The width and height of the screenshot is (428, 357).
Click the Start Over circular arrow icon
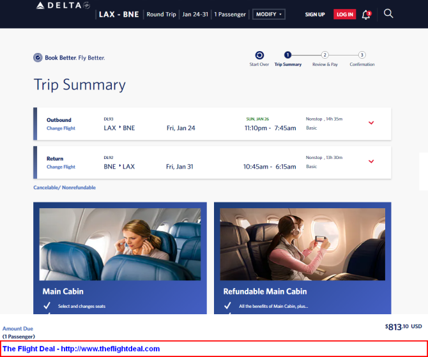(259, 56)
